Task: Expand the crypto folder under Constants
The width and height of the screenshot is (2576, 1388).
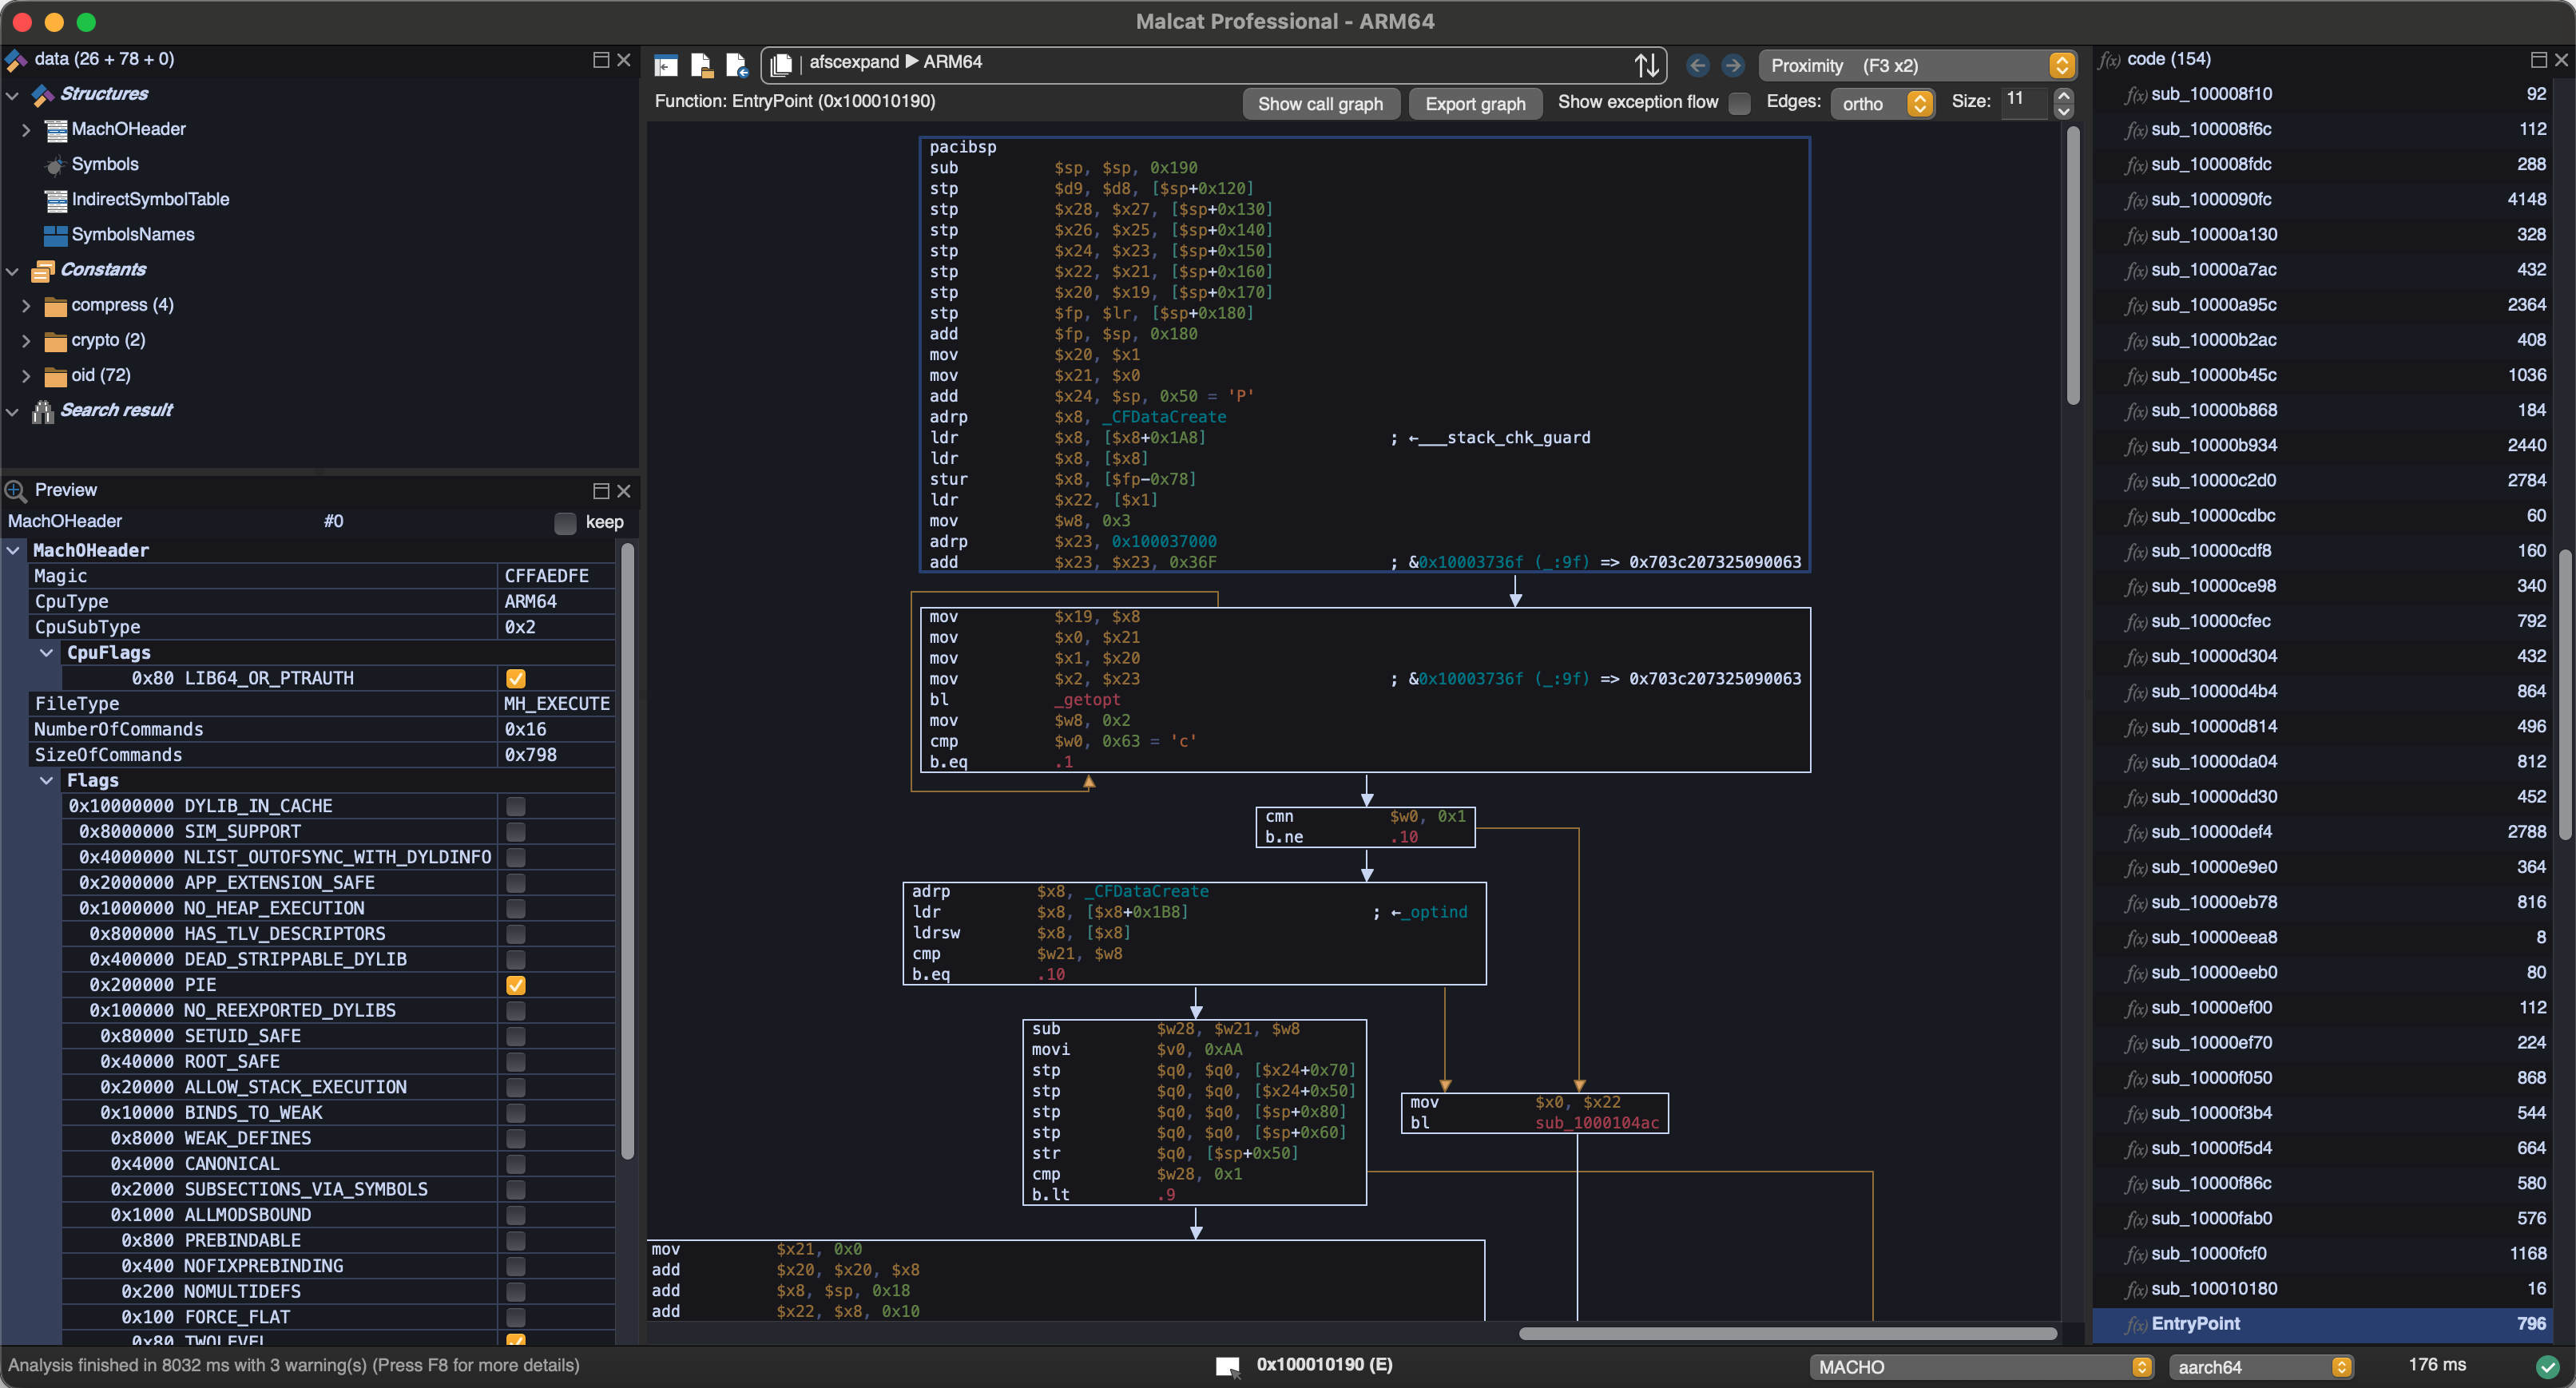Action: pyautogui.click(x=26, y=340)
